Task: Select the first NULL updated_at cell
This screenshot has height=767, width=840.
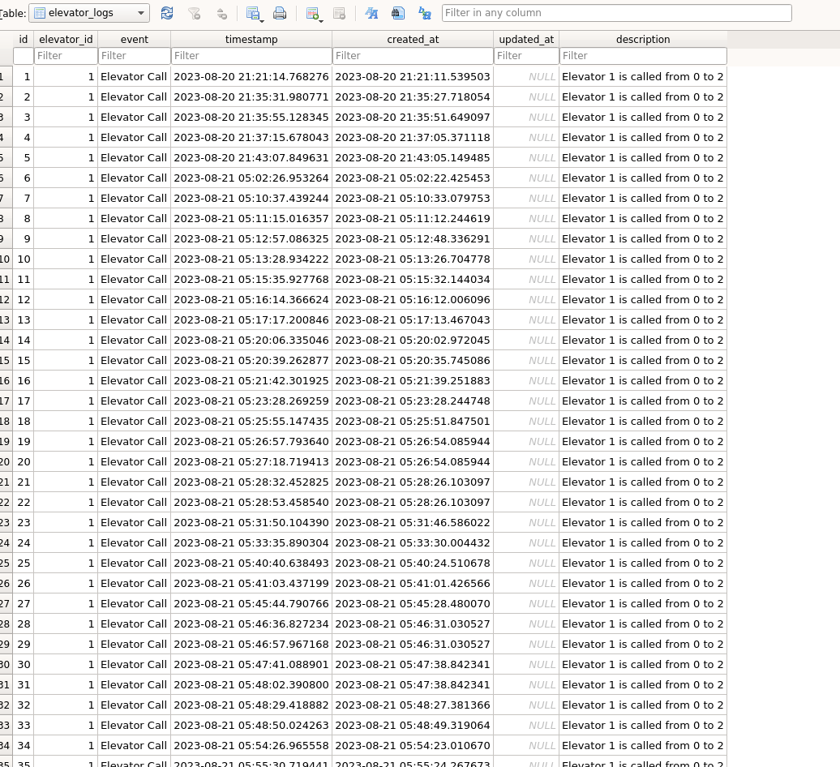Action: coord(525,76)
